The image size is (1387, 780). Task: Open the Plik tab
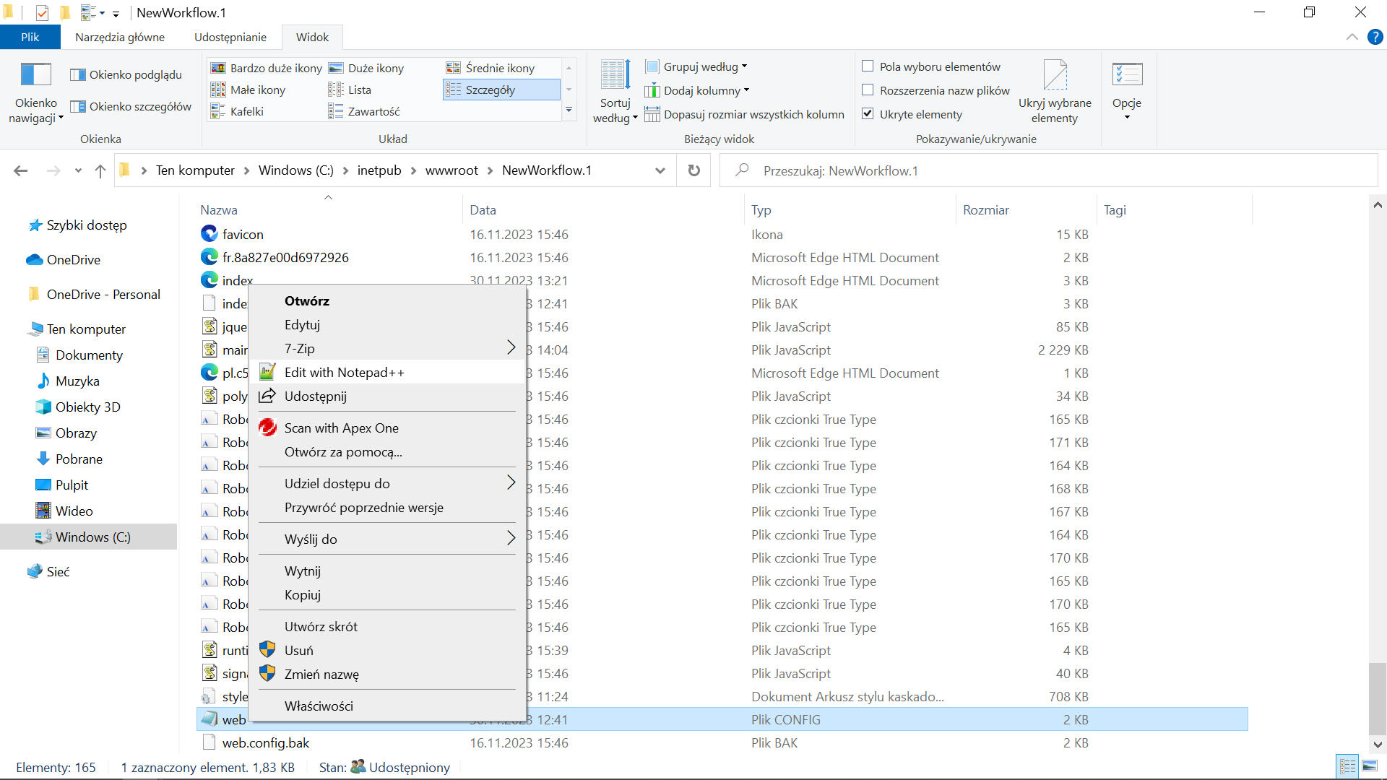pos(30,37)
